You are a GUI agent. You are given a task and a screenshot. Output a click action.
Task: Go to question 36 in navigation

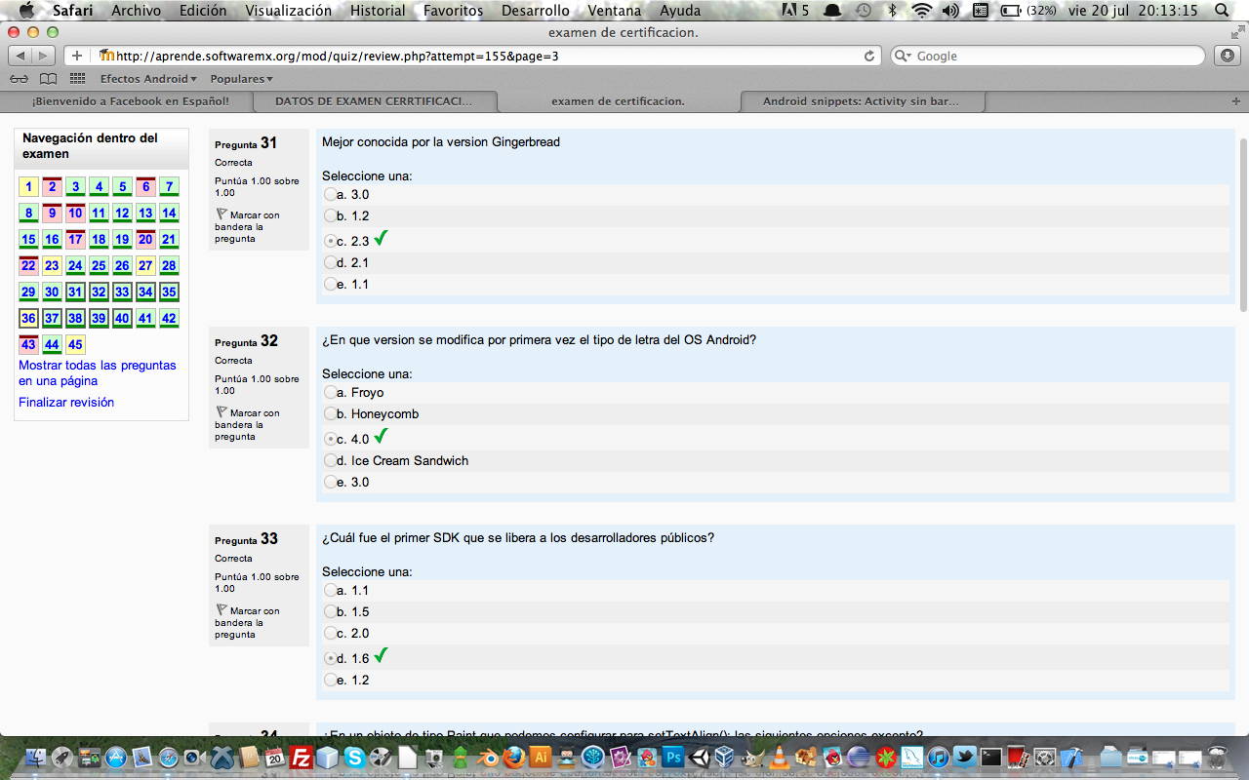click(x=28, y=318)
